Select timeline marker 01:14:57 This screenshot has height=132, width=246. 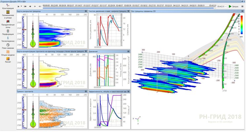coord(79,6)
